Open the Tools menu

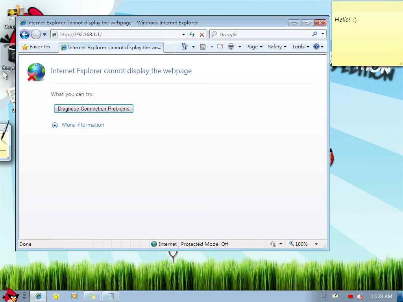click(x=300, y=47)
